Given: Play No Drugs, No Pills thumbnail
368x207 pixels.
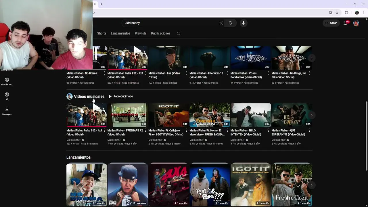Looking at the screenshot, I should click(292, 58).
